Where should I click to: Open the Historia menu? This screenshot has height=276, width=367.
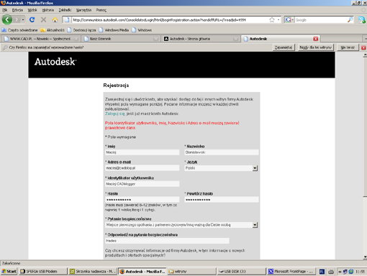tap(48, 10)
